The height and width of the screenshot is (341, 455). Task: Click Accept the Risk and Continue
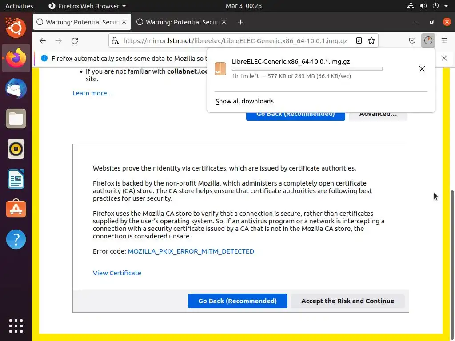[x=347, y=301]
